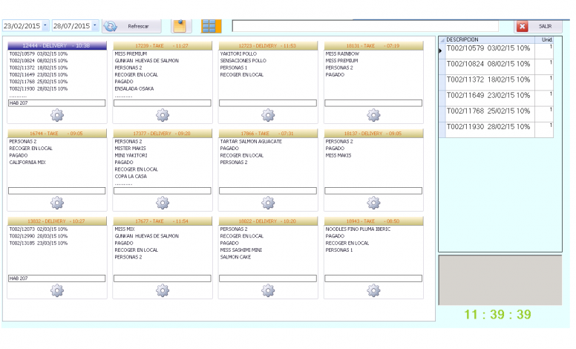Select the 12444 DELIVERY order header
Screen dimensions: 576x349
point(57,45)
